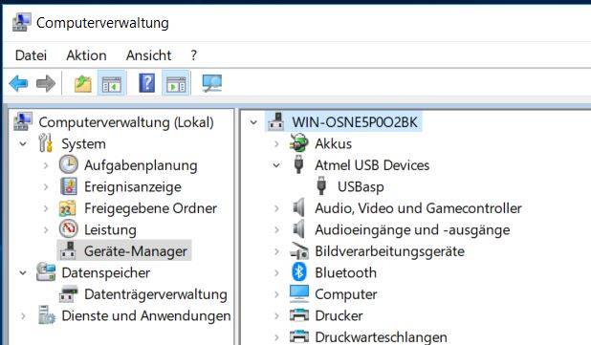Open Help via question mark toolbar icon
The height and width of the screenshot is (345, 591).
click(147, 83)
